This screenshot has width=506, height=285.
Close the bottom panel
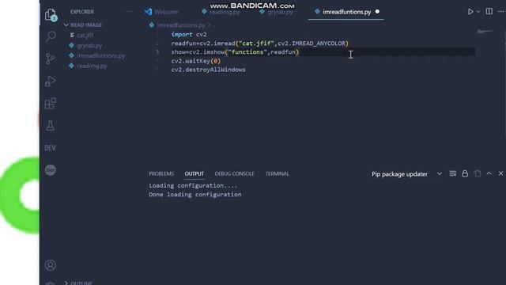500,173
